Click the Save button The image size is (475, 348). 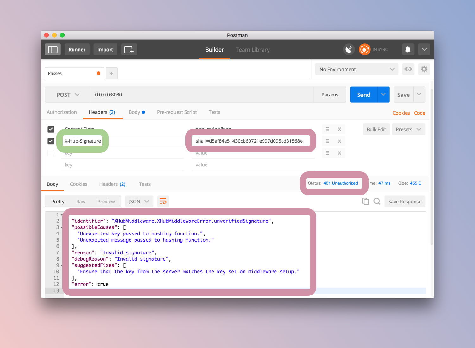[403, 95]
